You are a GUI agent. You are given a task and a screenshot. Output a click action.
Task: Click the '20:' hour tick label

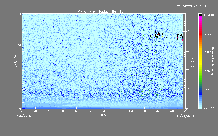(158, 111)
